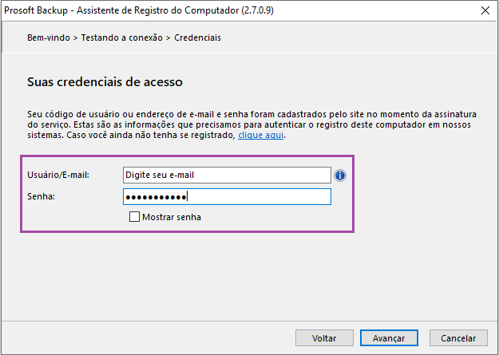Click the credentials description paragraph text
The width and height of the screenshot is (499, 355).
[251, 124]
